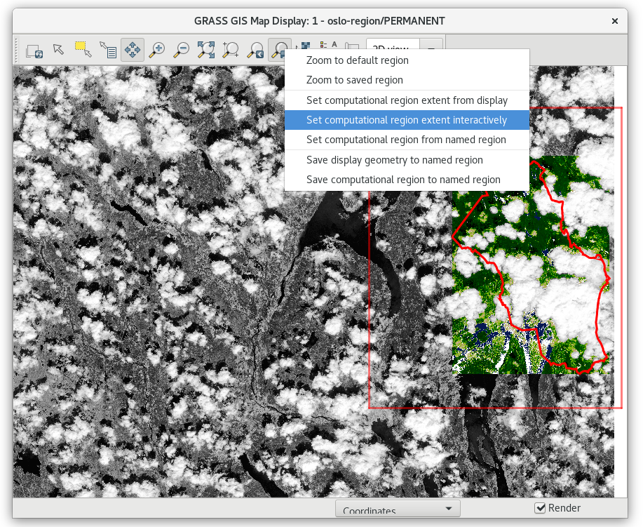Close the Map Display window
Screen dimensions: 643x527
(615, 21)
